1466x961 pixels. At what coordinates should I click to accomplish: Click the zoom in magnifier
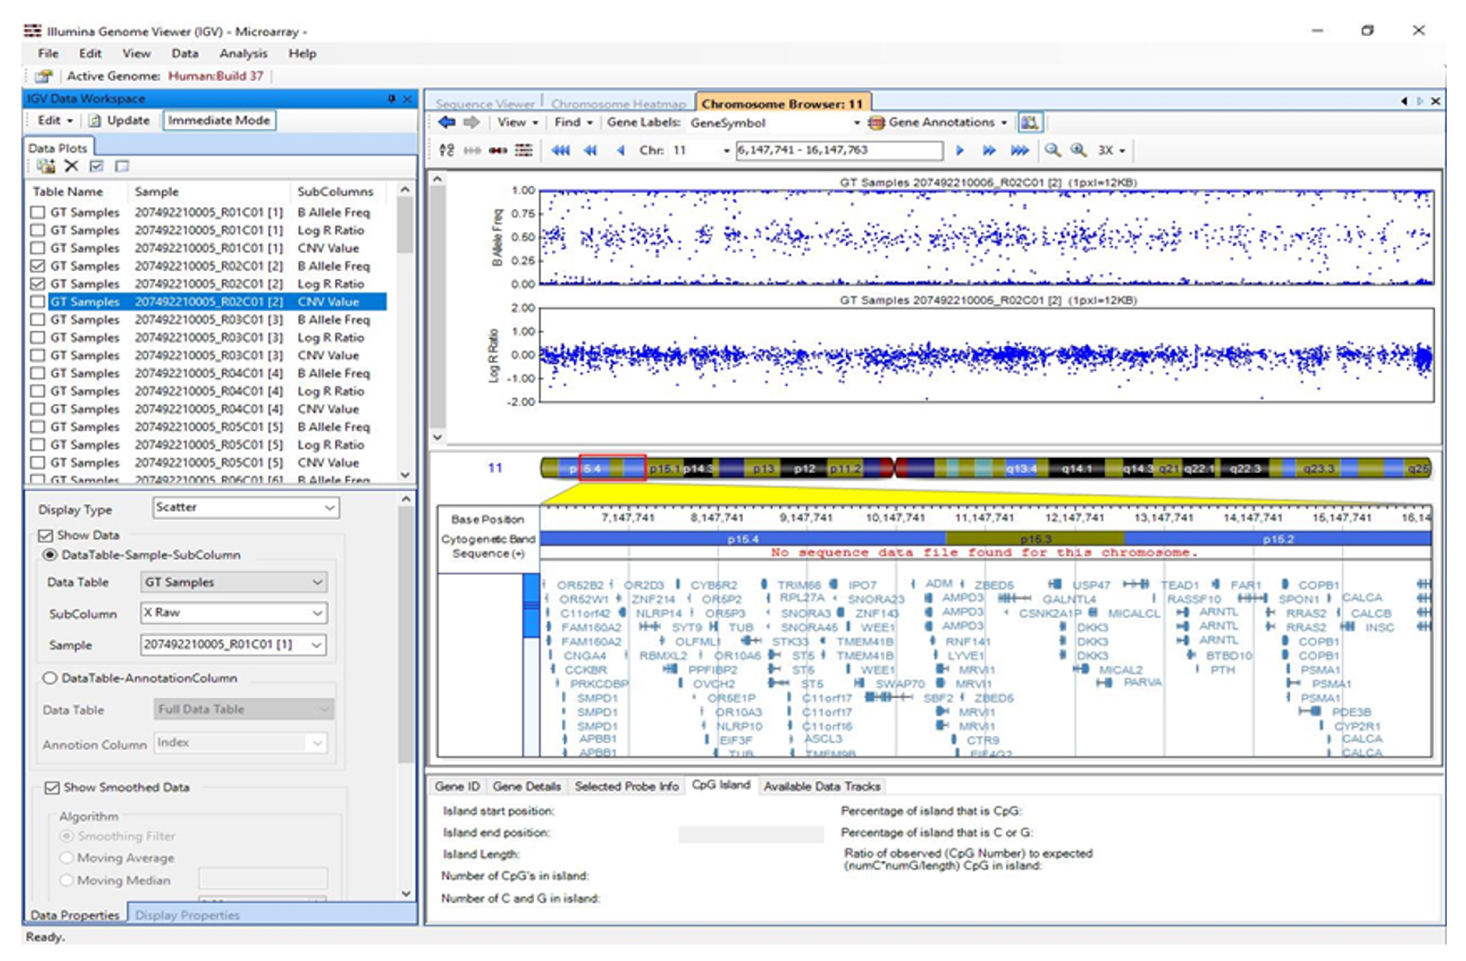tap(1078, 150)
